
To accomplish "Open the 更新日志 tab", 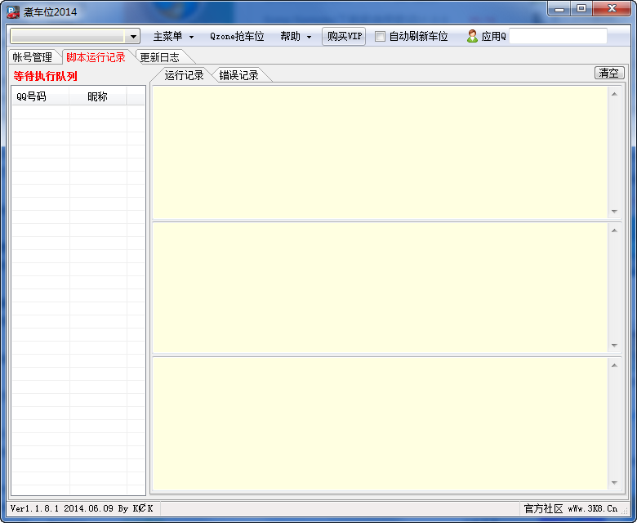I will 159,57.
